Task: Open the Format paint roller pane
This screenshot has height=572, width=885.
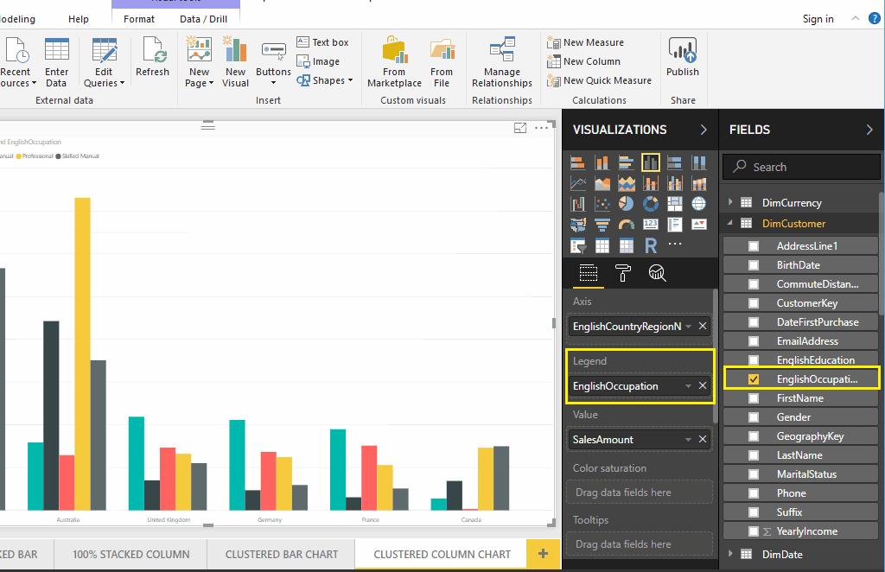Action: tap(622, 273)
